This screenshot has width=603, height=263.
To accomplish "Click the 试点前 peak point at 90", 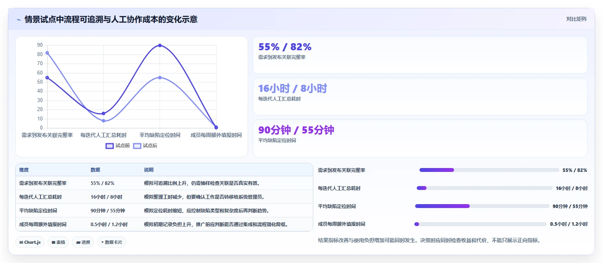I will click(160, 46).
